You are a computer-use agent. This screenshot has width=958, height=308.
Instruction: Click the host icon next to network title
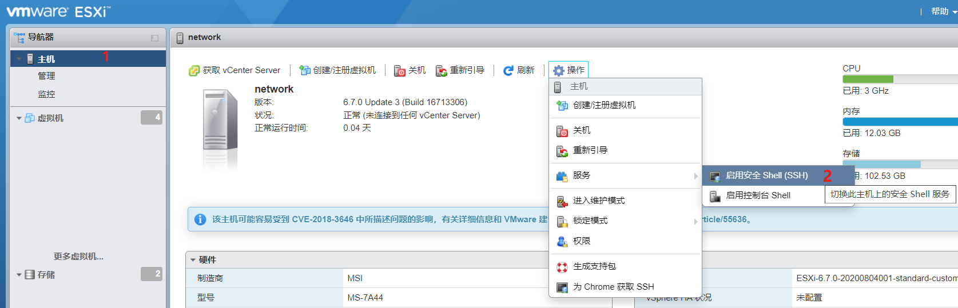180,38
